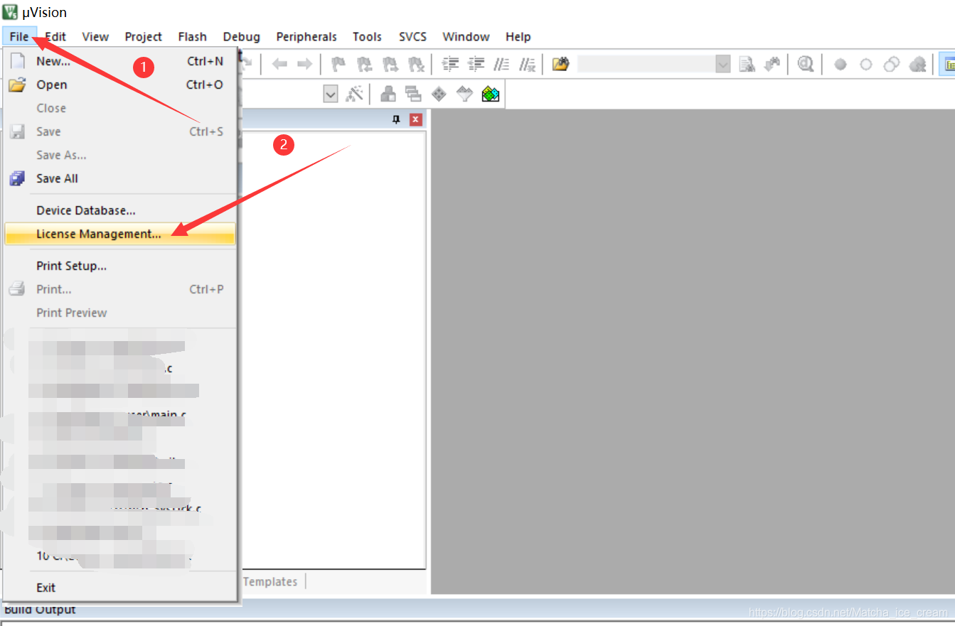Go to the previous navigation position
This screenshot has width=955, height=626.
[279, 64]
